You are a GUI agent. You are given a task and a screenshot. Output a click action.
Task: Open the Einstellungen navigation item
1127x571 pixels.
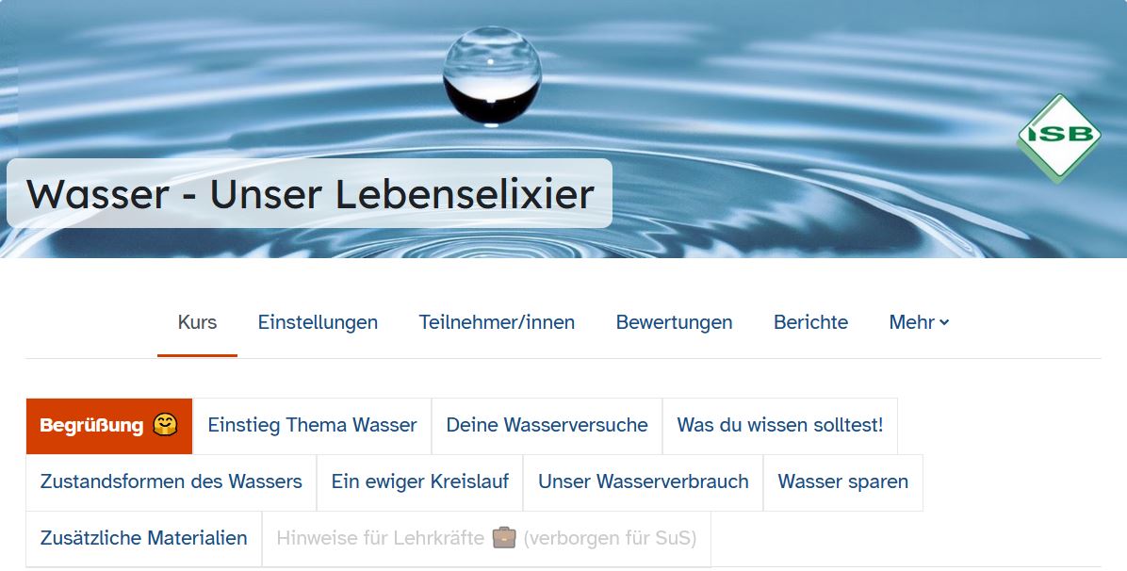coord(318,322)
